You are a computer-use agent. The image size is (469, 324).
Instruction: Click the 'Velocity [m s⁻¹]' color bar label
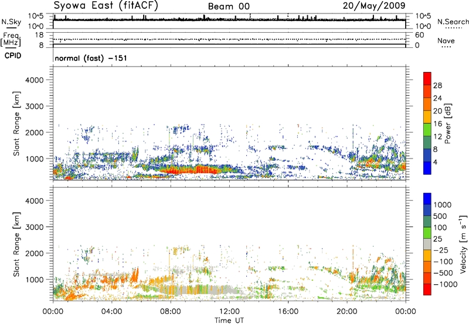pos(463,244)
